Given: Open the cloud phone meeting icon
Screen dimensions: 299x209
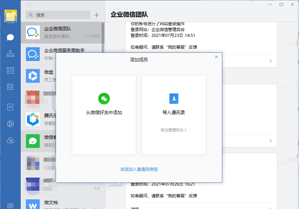Looking at the screenshot, I should point(10,140).
